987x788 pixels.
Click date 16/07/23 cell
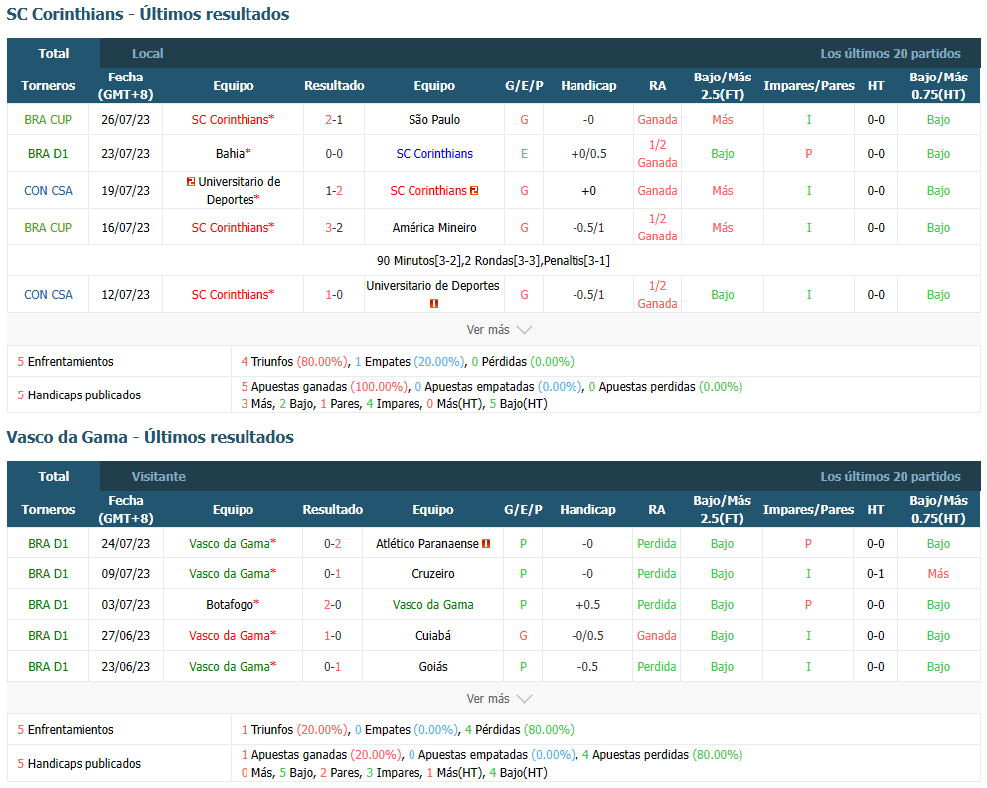126,228
